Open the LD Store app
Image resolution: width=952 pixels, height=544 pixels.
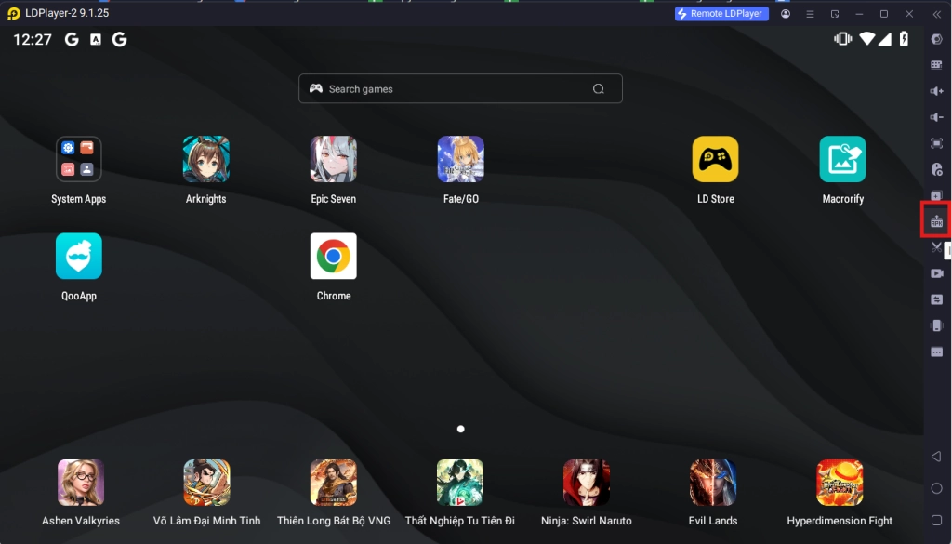coord(715,159)
